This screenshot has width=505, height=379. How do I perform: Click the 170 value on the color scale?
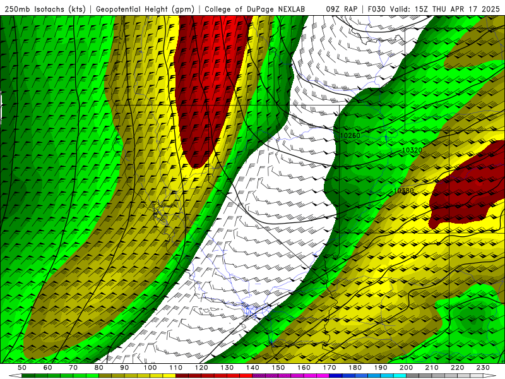330,368
